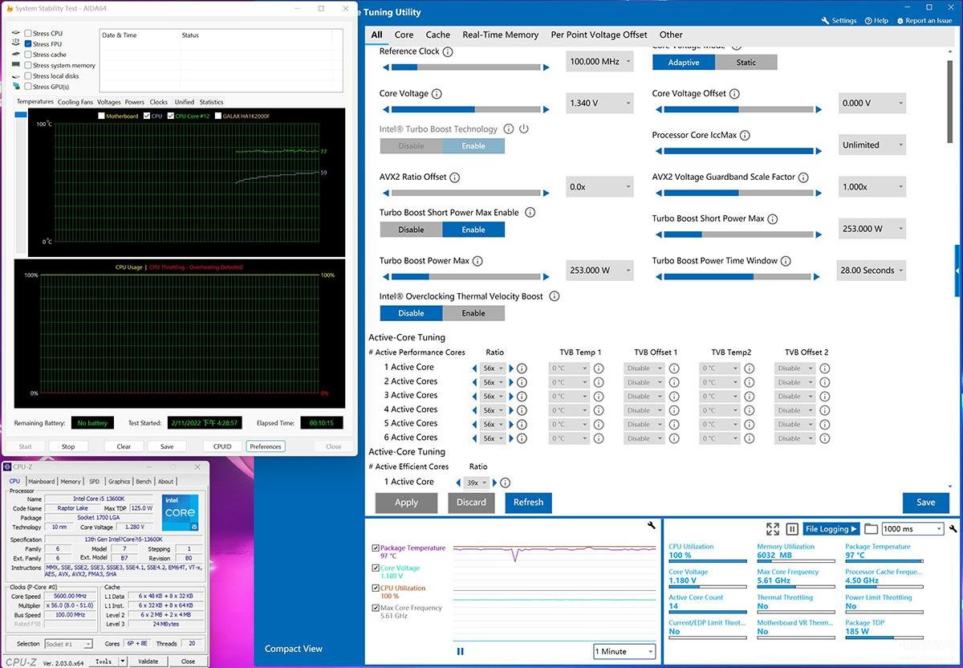963x668 pixels.
Task: Open 1000 ms polling interval dropdown
Action: tap(912, 529)
